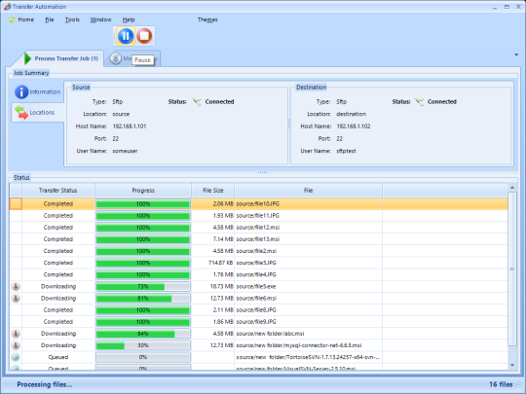Screen dimensions: 526x394
Task: Select the source/file2.msi file name
Action: [256, 251]
